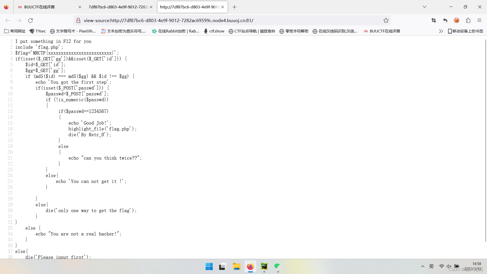
Task: Open a new tab with plus button
Action: pyautogui.click(x=234, y=7)
